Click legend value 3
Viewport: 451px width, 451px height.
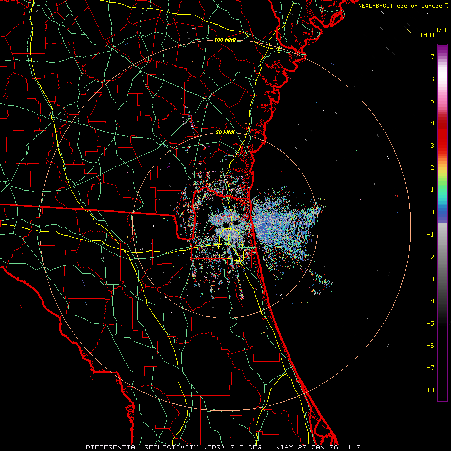pyautogui.click(x=432, y=145)
